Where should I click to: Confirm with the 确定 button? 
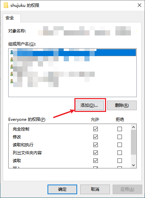(62, 189)
